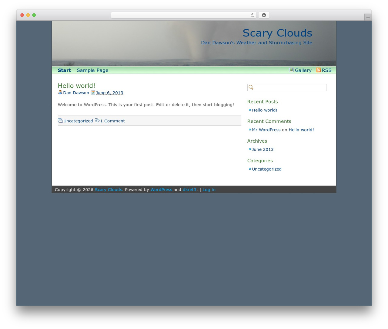Open the Start menu item

tap(64, 70)
